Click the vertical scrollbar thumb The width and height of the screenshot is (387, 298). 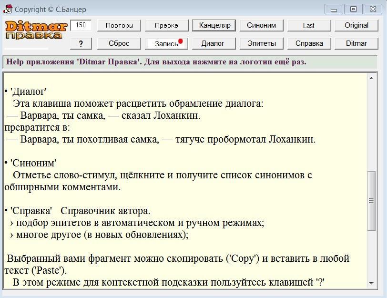pos(371,201)
